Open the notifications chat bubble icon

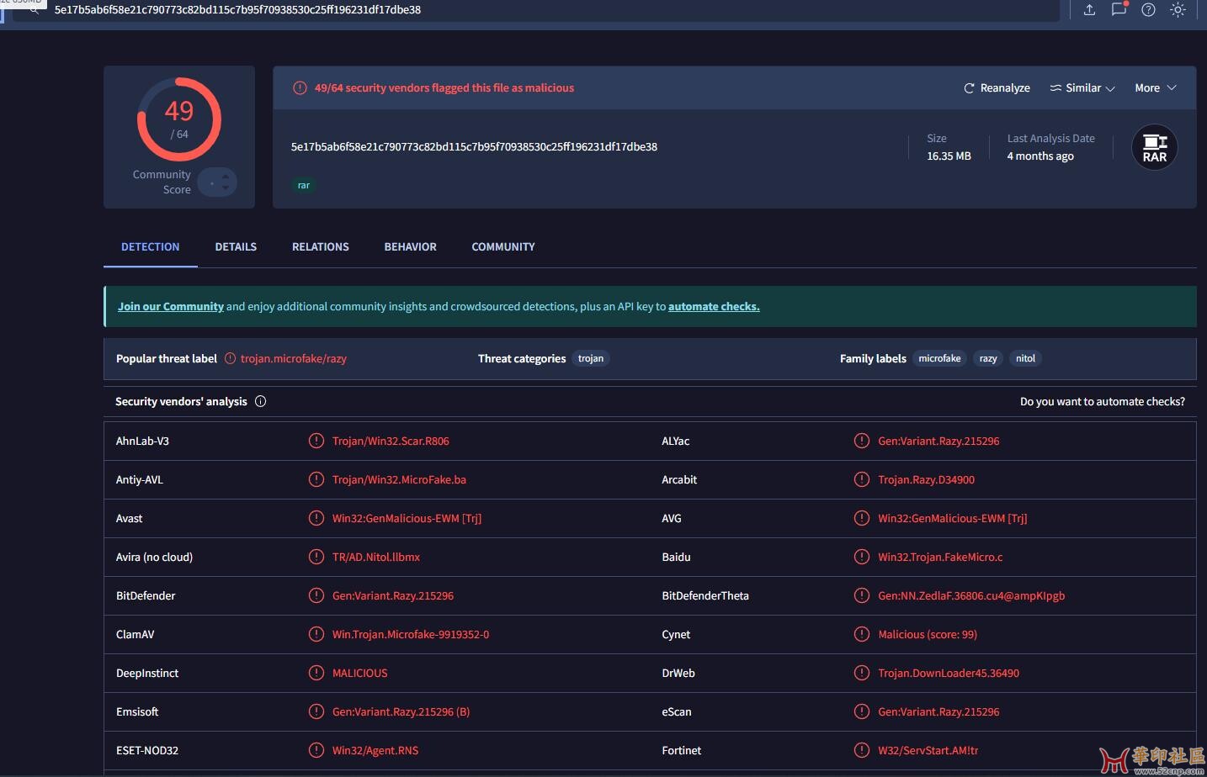click(1119, 9)
